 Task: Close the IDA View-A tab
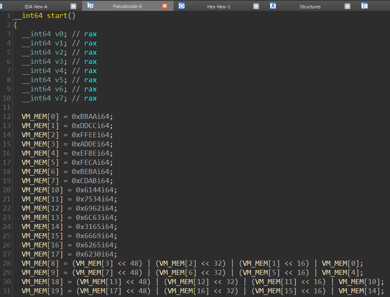(74, 6)
